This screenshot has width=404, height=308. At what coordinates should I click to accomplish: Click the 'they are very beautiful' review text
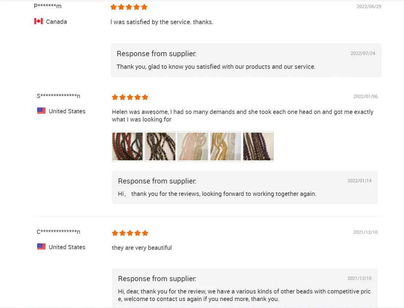coord(142,248)
